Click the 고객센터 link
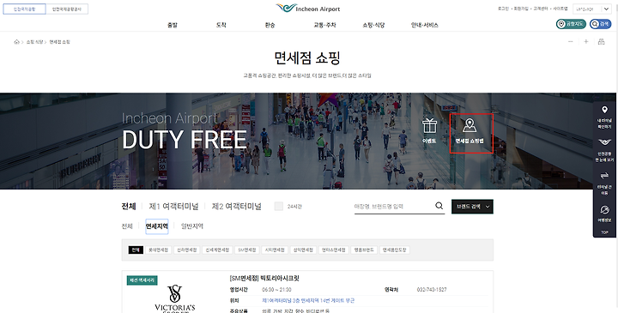This screenshot has width=618, height=313. tap(541, 9)
